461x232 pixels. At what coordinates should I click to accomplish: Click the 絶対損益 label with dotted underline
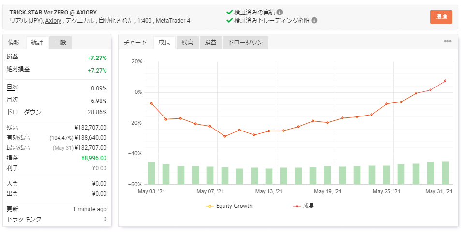(x=18, y=69)
